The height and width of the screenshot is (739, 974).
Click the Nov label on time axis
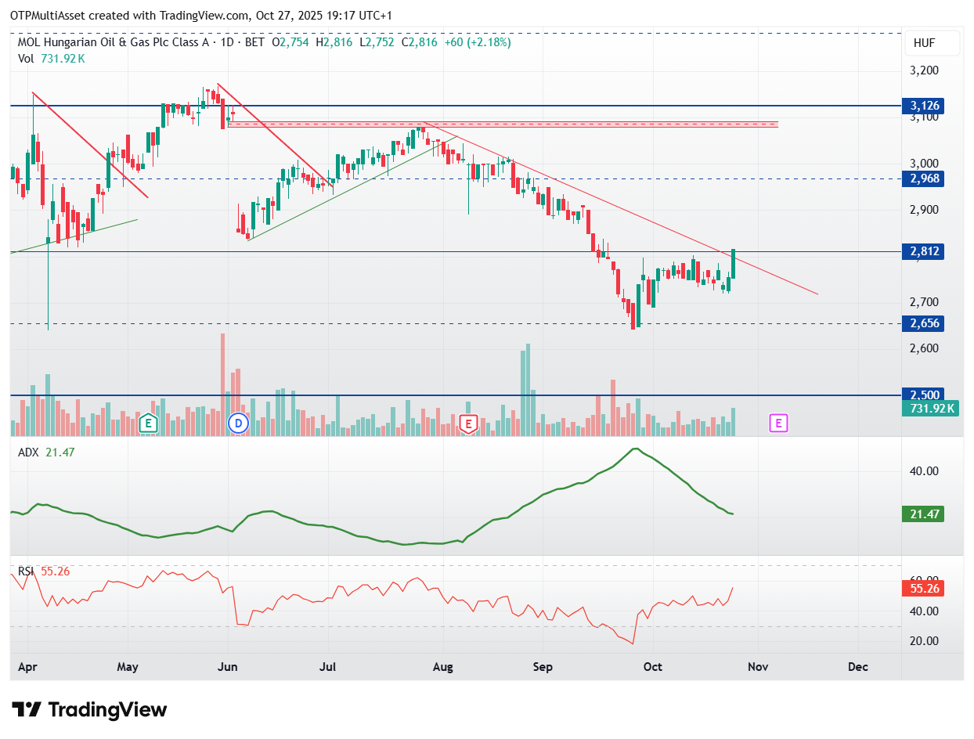tap(758, 667)
